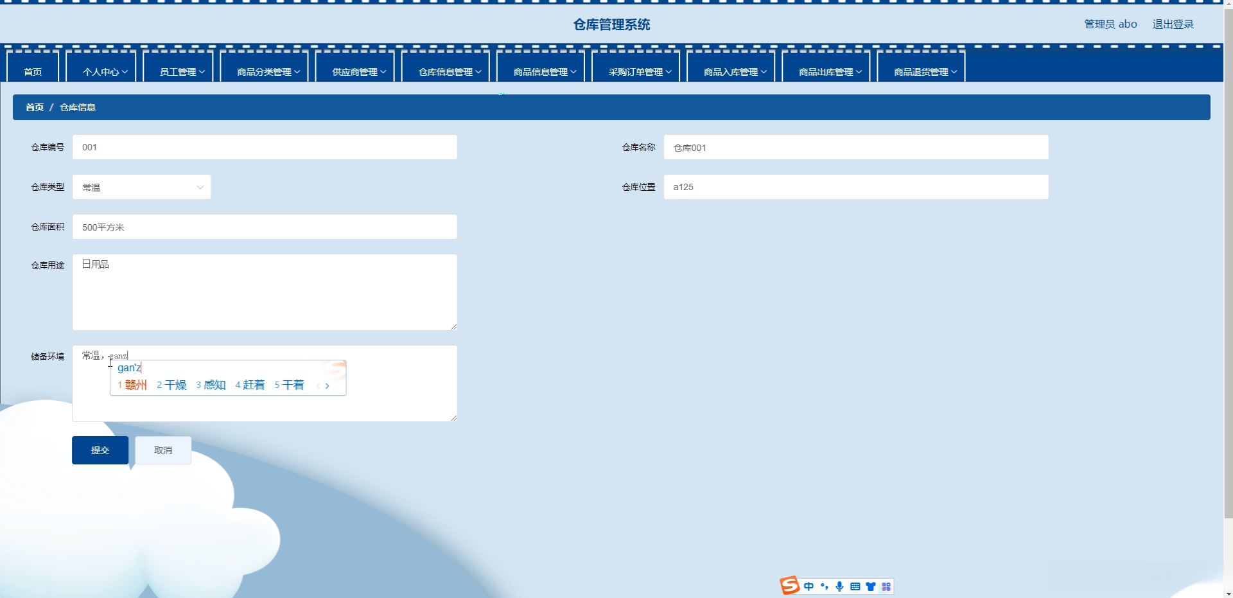Screen dimensions: 1233x598
Task: Focus the 仓库面积 field with 500平方米
Action: pos(265,227)
